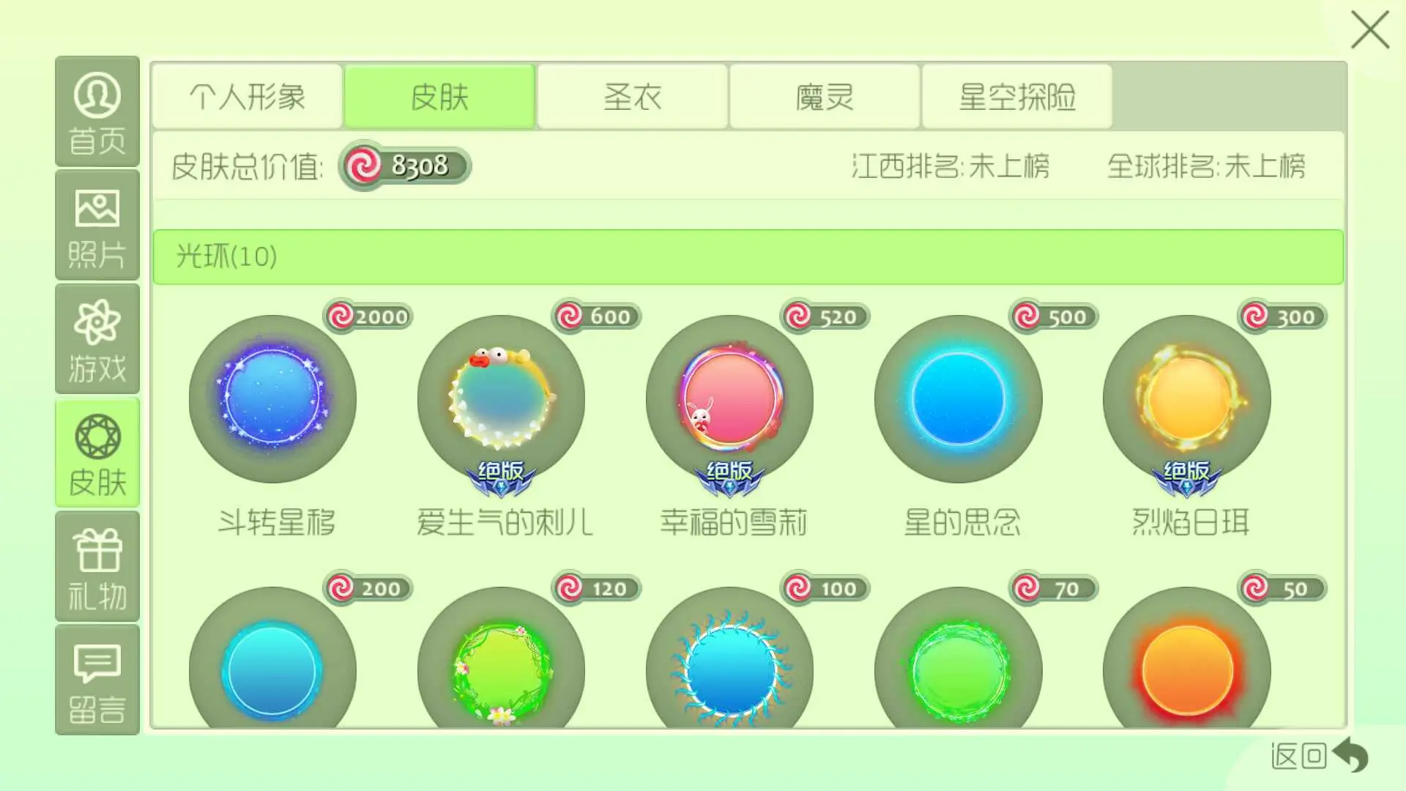Select the 烈焰日珥 orange halo skin

1186,399
